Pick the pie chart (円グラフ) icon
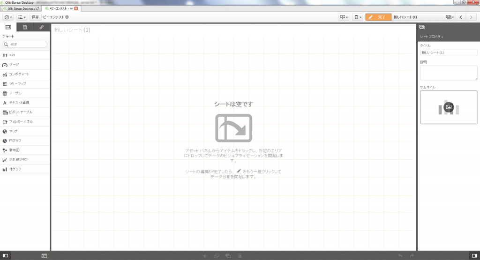This screenshot has width=480, height=260. pyautogui.click(x=5, y=141)
